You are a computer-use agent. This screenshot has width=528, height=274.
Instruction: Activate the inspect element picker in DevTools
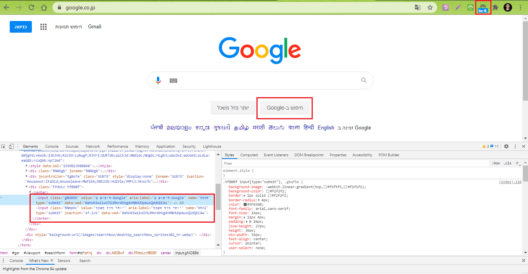click(4, 146)
